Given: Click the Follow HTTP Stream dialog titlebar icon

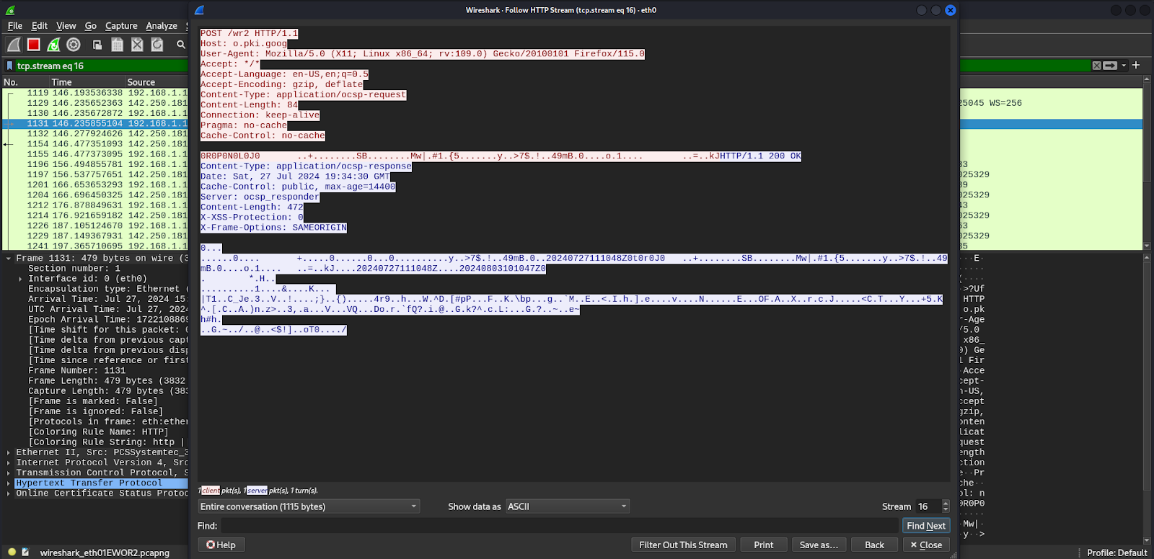Looking at the screenshot, I should [200, 10].
